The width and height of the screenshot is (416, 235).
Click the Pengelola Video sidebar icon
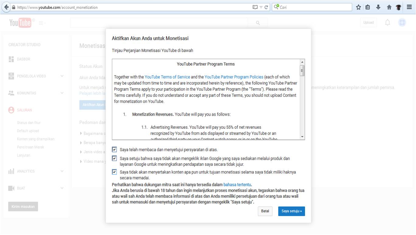click(x=11, y=76)
